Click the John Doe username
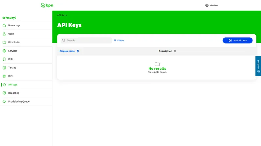 click(x=214, y=5)
